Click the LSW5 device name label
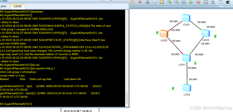 (x=186, y=25)
